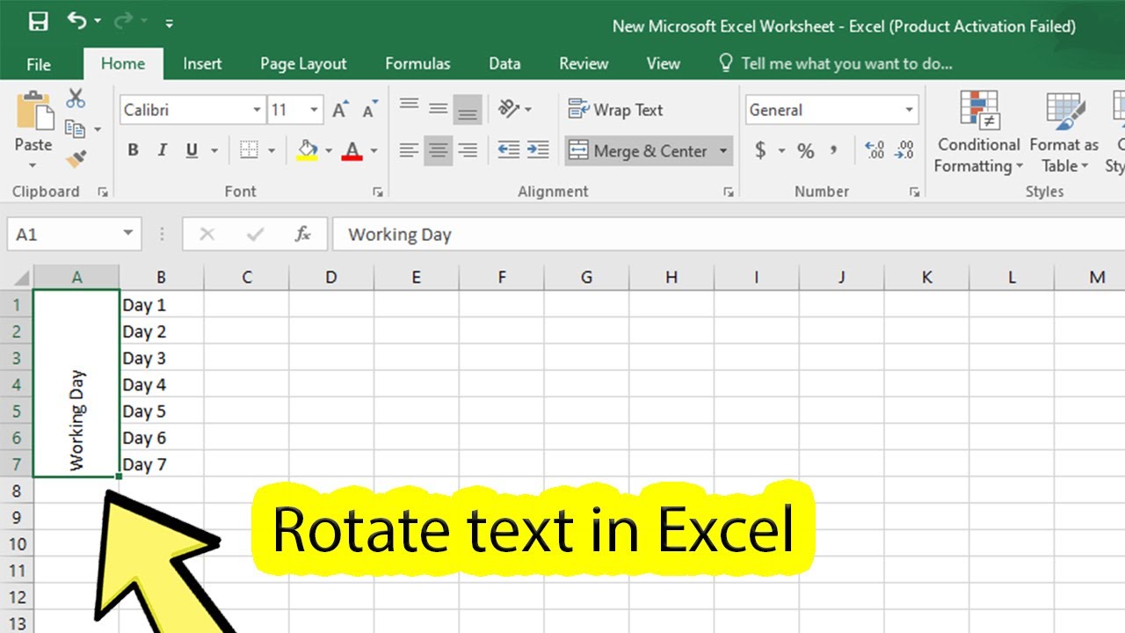
Task: Apply Accounting dollar format
Action: (760, 151)
